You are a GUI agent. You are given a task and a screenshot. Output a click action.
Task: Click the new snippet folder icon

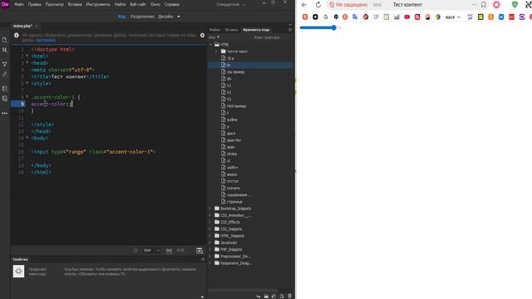point(266,297)
